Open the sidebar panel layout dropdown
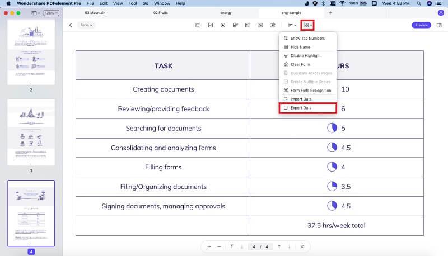 pyautogui.click(x=35, y=13)
